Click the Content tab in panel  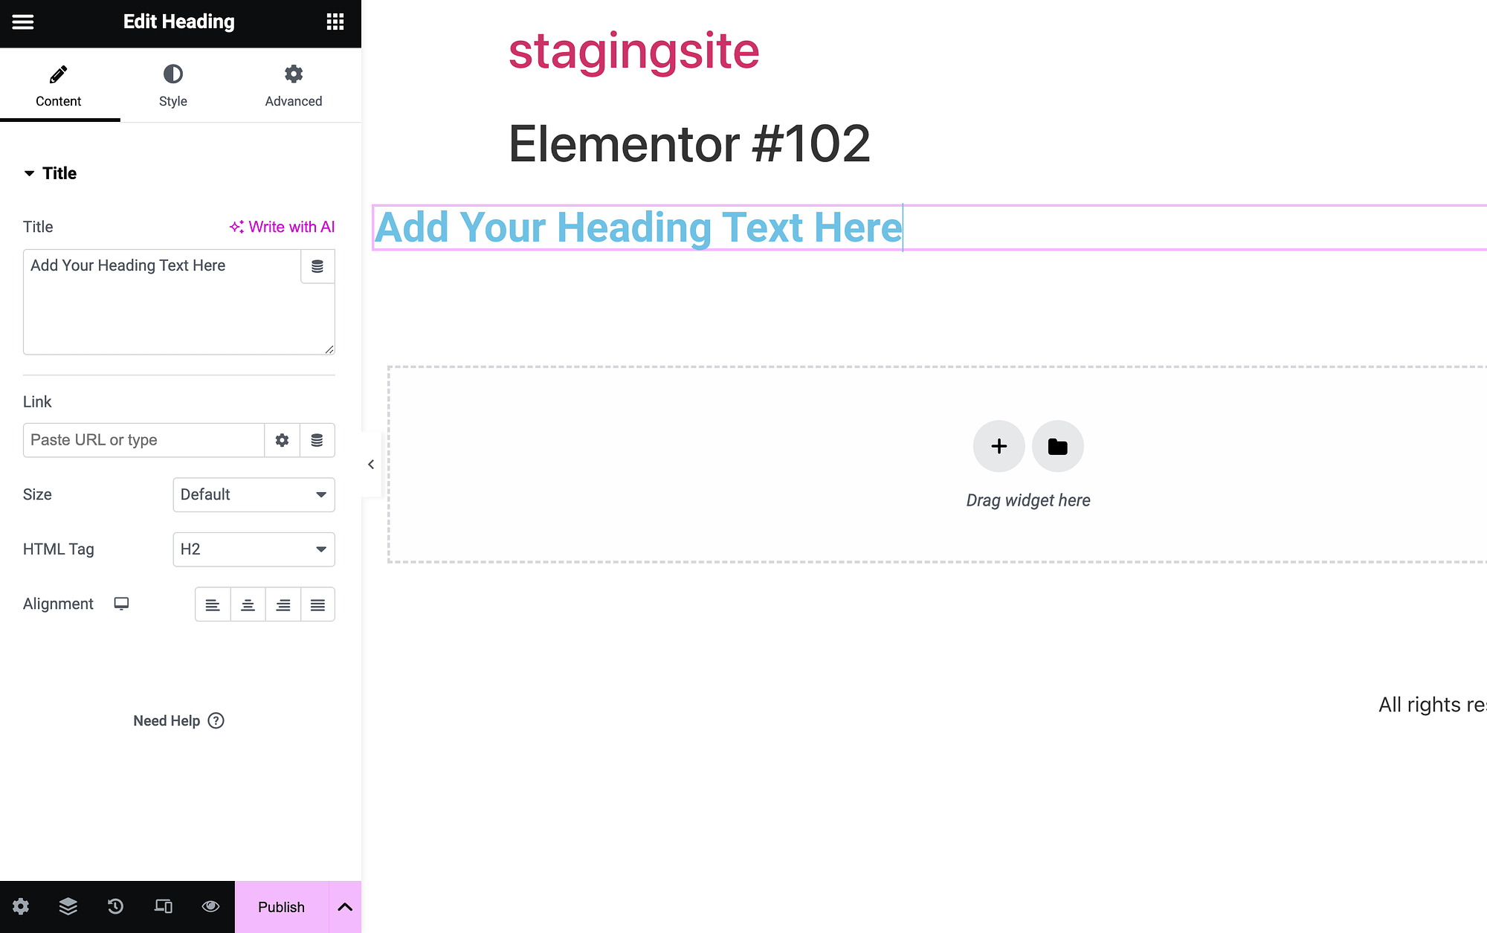[x=59, y=86]
